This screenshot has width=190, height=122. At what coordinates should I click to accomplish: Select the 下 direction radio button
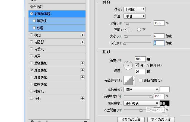[x=139, y=30]
